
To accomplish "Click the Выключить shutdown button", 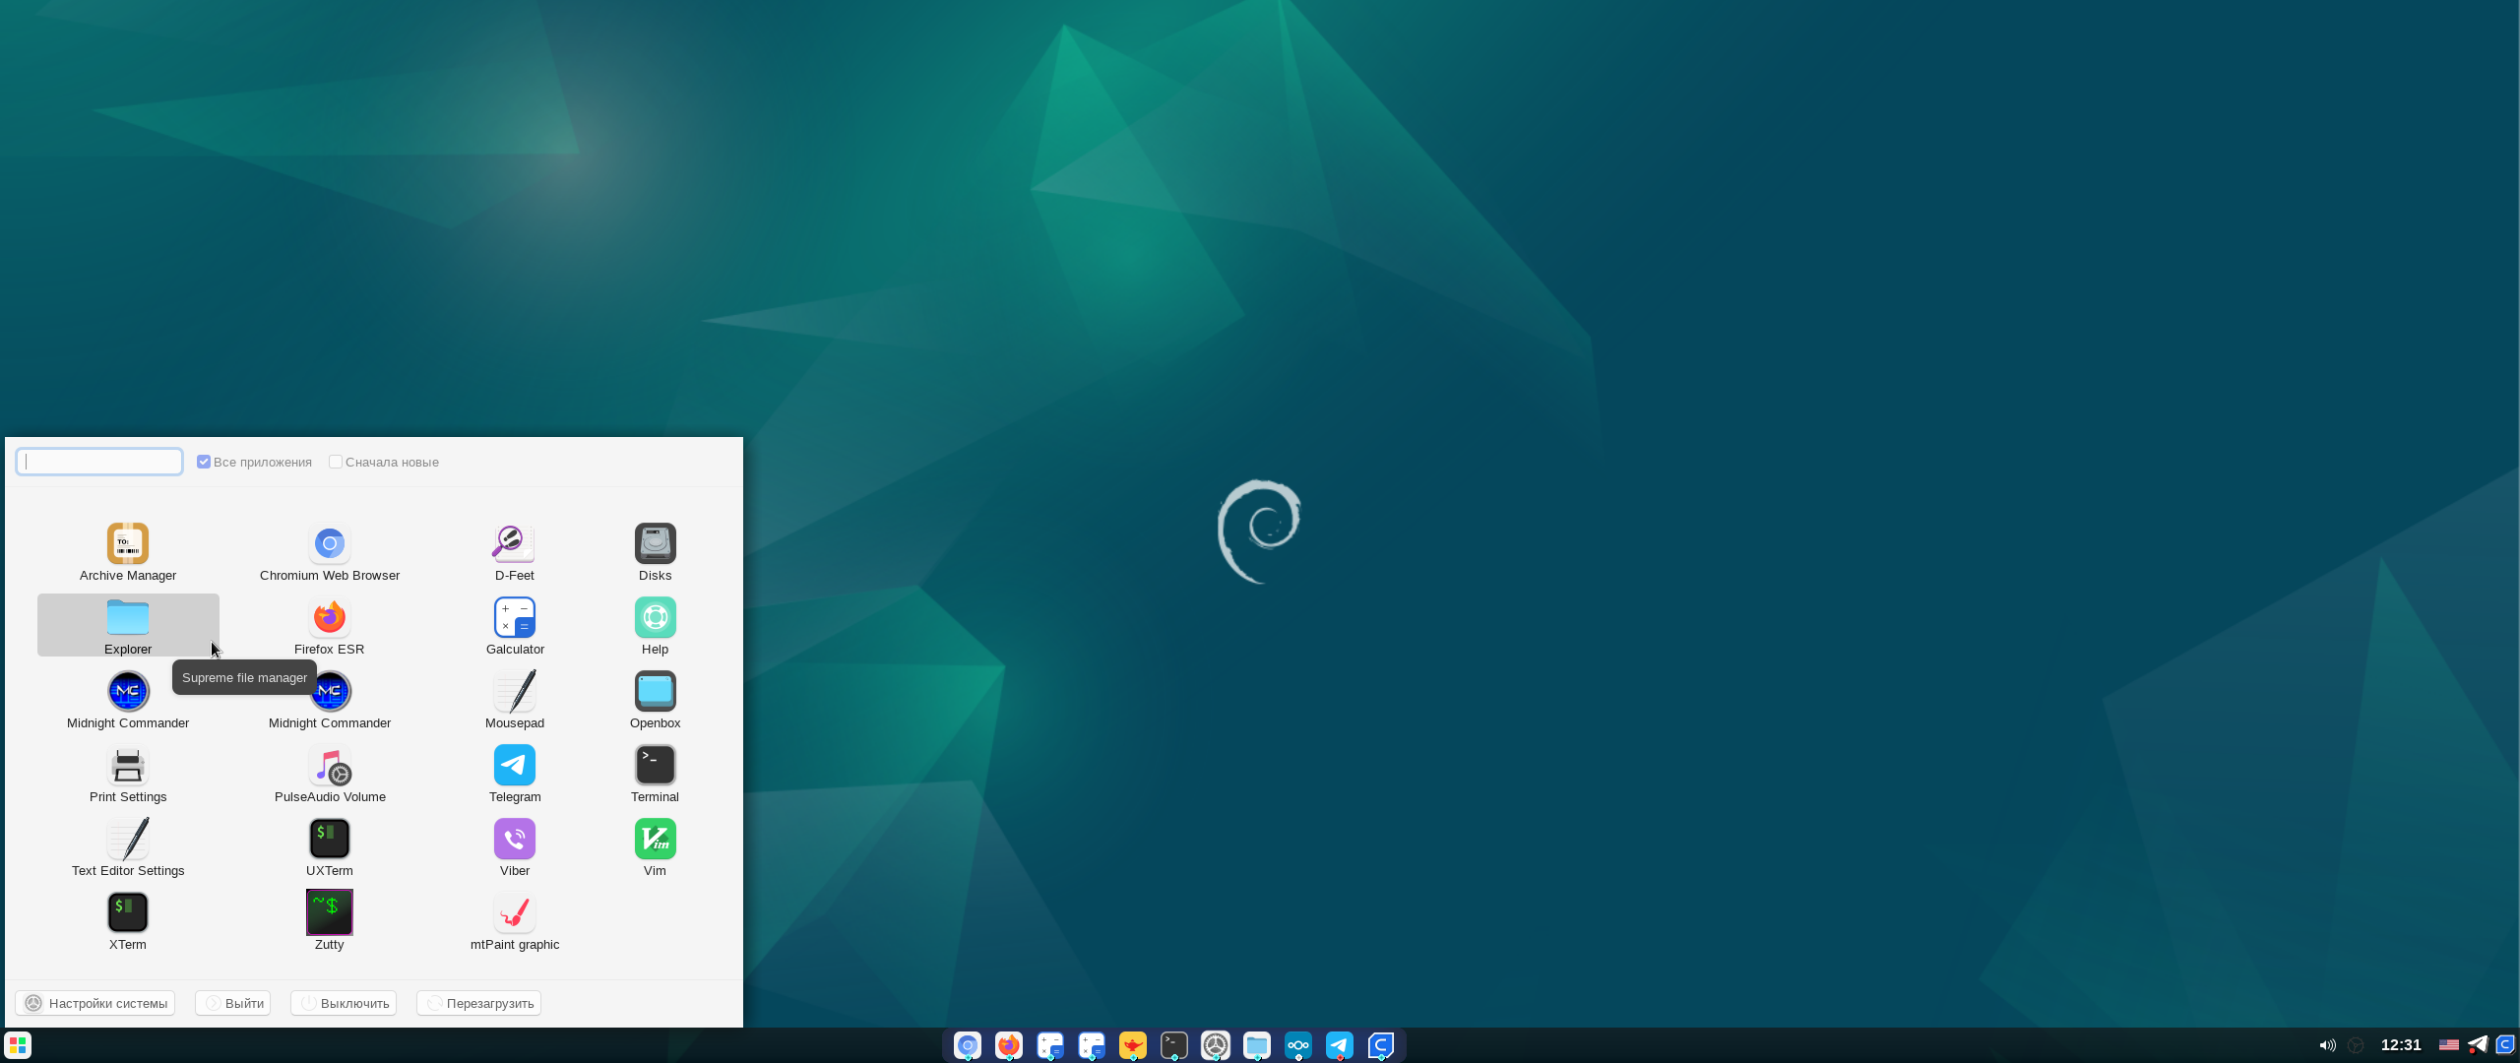I will click(344, 1003).
